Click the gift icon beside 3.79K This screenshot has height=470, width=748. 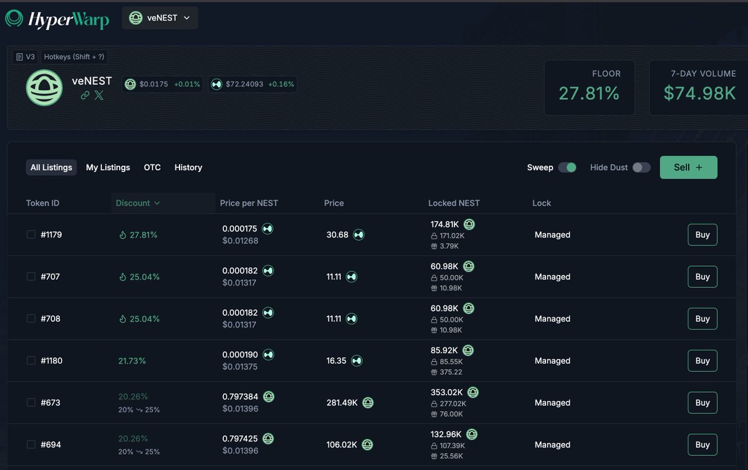(x=434, y=246)
